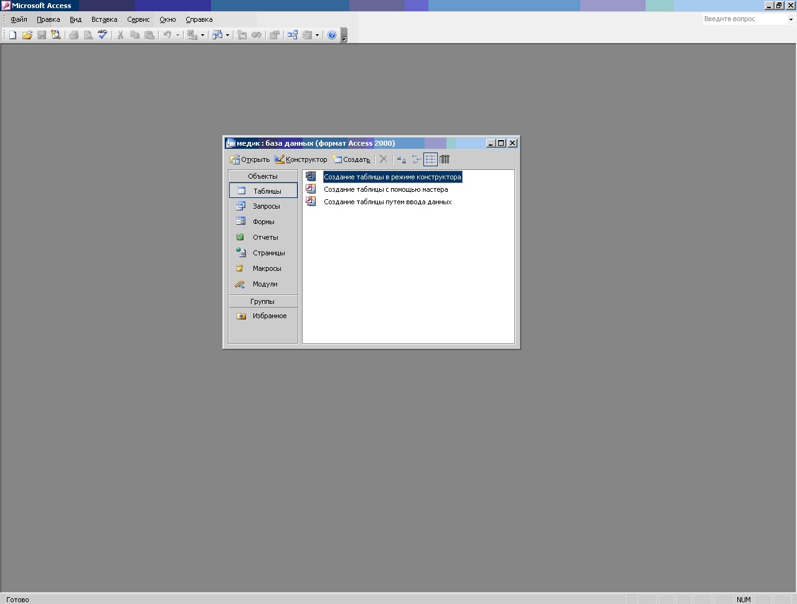
Task: Click the New database icon
Action: (12, 35)
